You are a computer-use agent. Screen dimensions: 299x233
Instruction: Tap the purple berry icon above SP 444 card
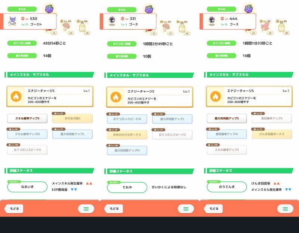point(249,9)
